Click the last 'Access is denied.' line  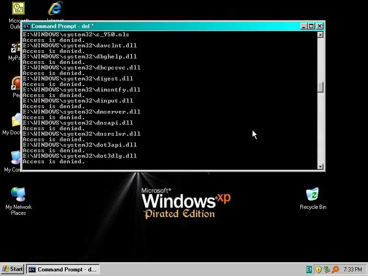tap(54, 161)
